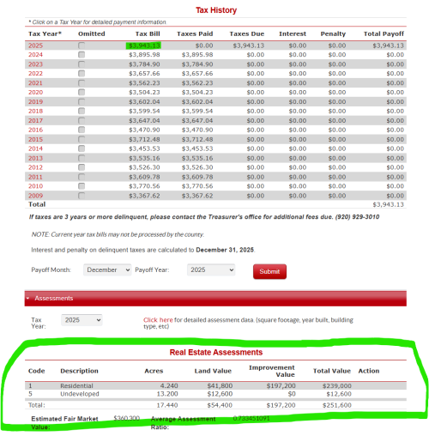Click the Residential assessment row
The height and width of the screenshot is (436, 429).
point(215,385)
